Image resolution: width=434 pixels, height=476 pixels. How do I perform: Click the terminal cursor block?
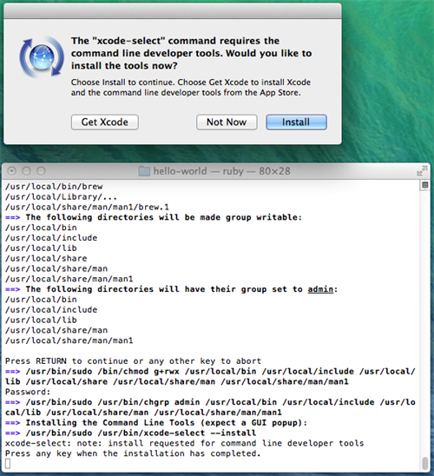click(x=8, y=464)
